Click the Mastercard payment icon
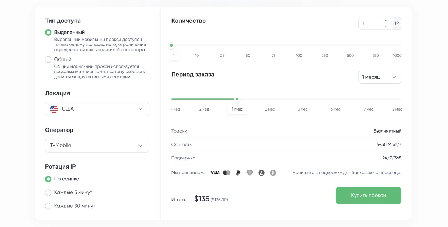 coord(227,173)
